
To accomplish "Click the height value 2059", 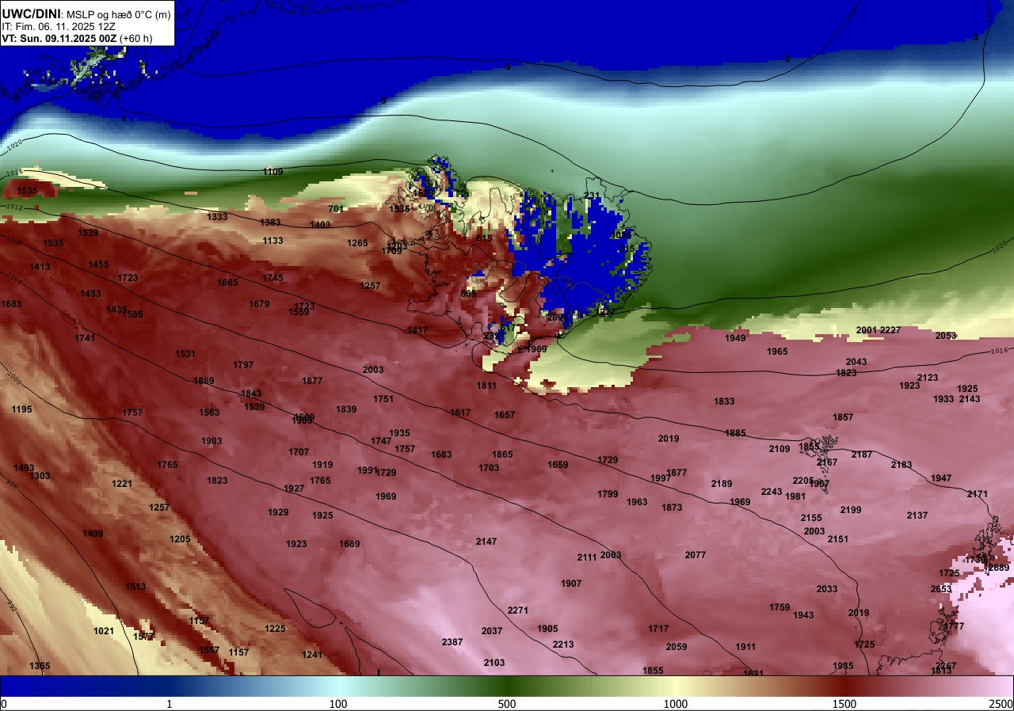I will (677, 647).
